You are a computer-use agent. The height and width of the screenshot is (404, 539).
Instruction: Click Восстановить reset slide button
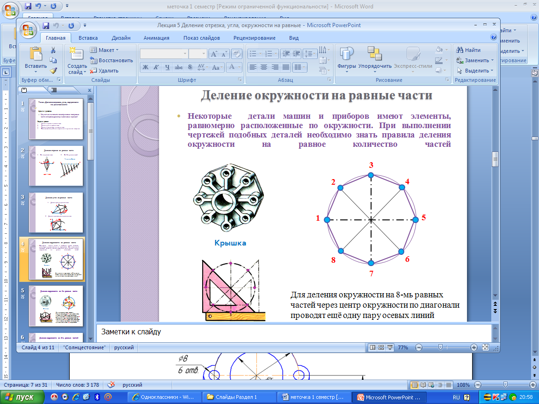pyautogui.click(x=111, y=60)
